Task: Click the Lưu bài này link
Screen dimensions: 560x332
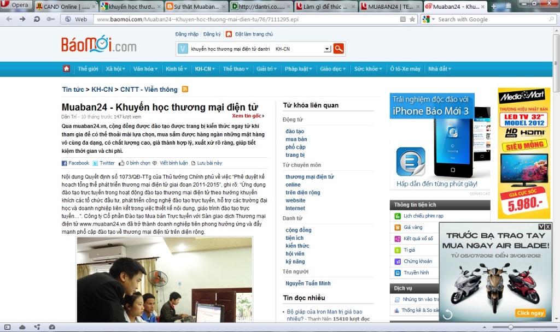Action: [x=209, y=163]
